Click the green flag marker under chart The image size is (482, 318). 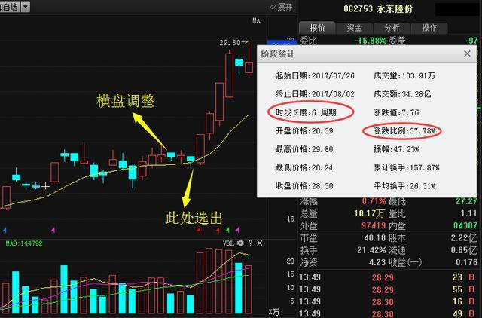227,229
